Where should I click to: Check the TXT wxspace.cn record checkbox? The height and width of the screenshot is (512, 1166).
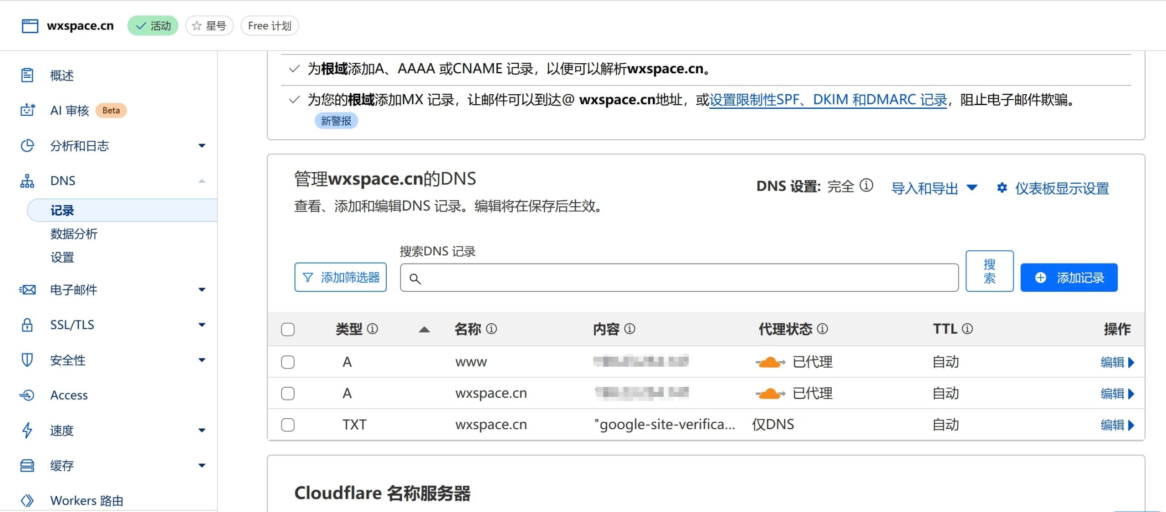pyautogui.click(x=288, y=425)
